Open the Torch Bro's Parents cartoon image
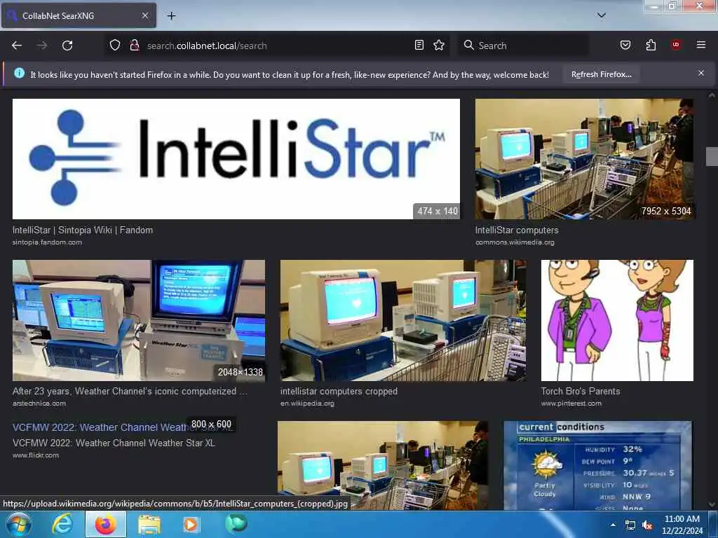718x538 pixels. (x=617, y=320)
